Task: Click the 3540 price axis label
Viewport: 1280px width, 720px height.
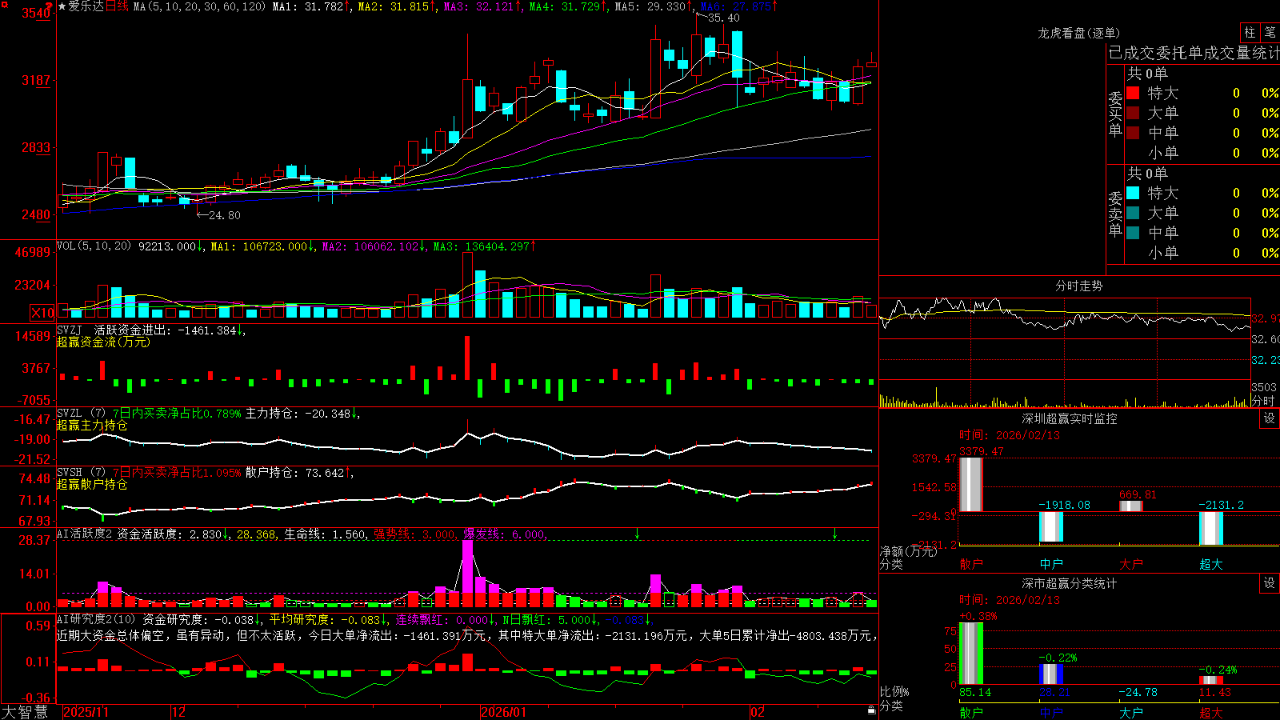Action: click(x=36, y=13)
